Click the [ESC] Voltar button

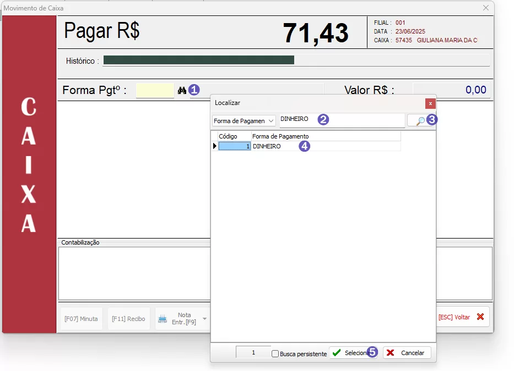coord(461,317)
